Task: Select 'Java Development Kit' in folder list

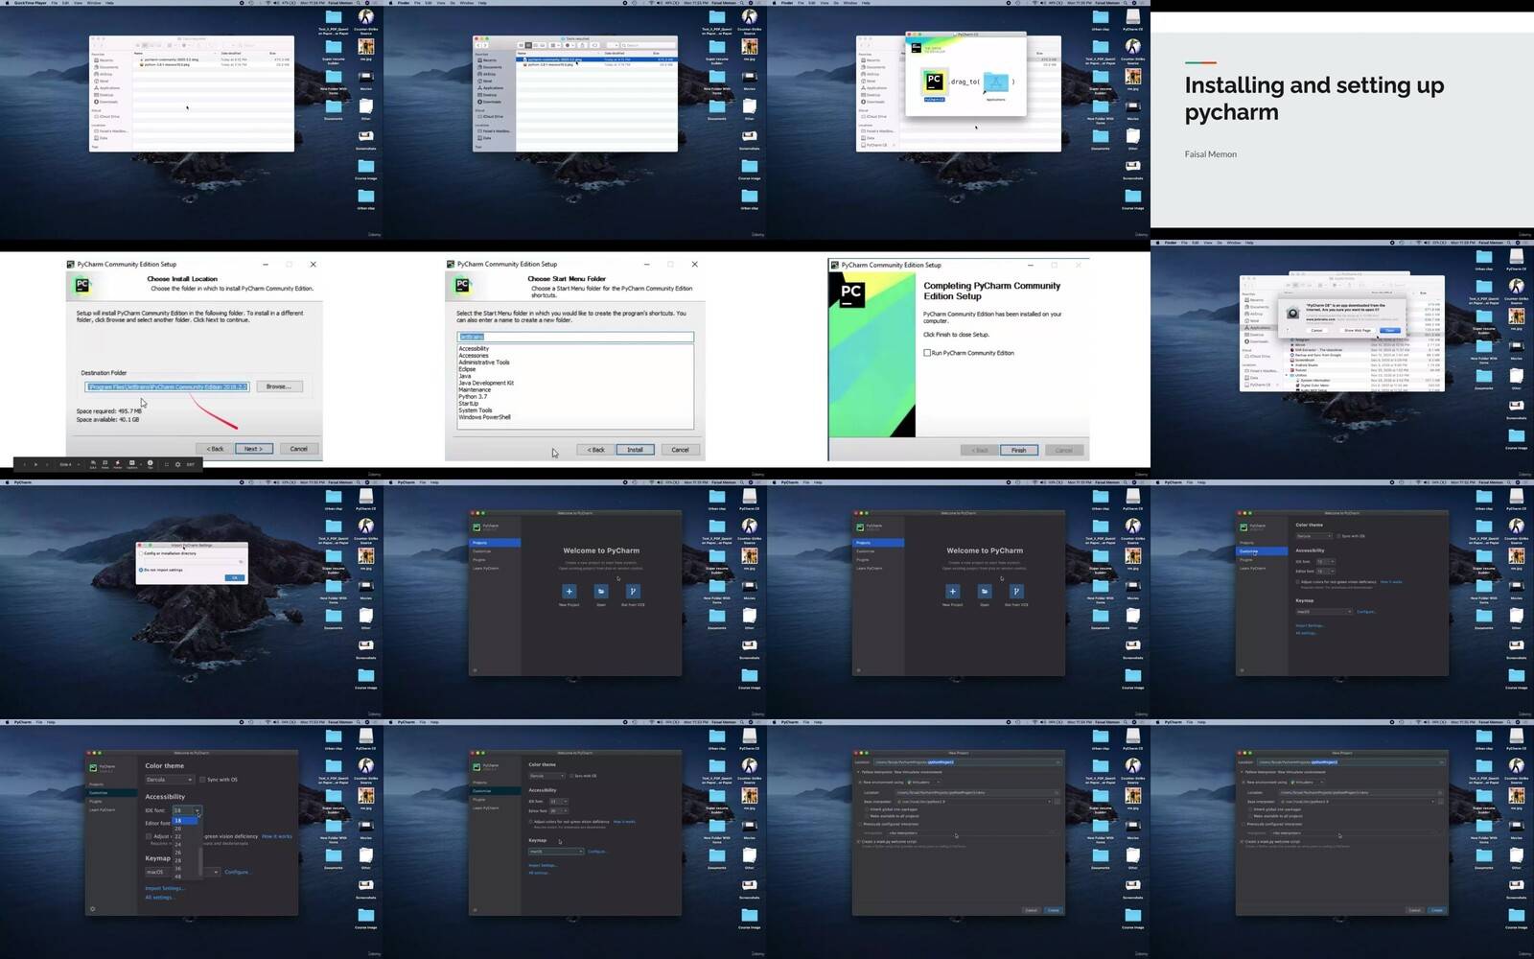Action: coord(486,383)
